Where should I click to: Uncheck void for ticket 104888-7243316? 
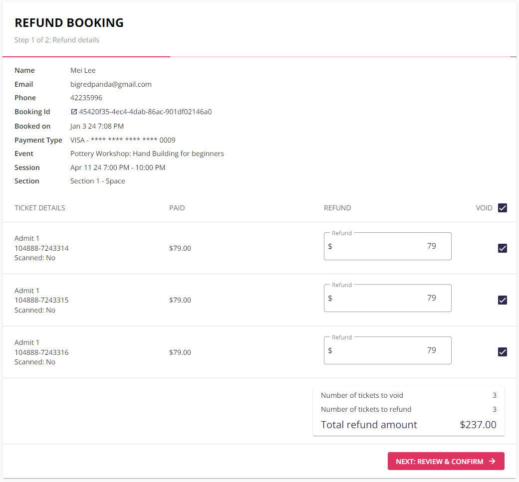click(502, 352)
